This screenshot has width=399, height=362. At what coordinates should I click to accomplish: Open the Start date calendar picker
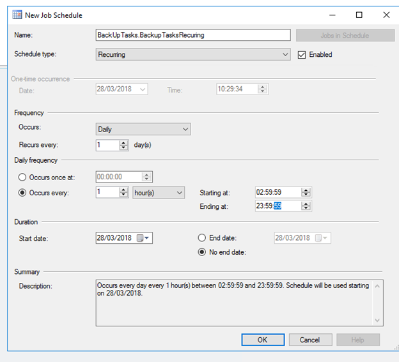coord(143,238)
